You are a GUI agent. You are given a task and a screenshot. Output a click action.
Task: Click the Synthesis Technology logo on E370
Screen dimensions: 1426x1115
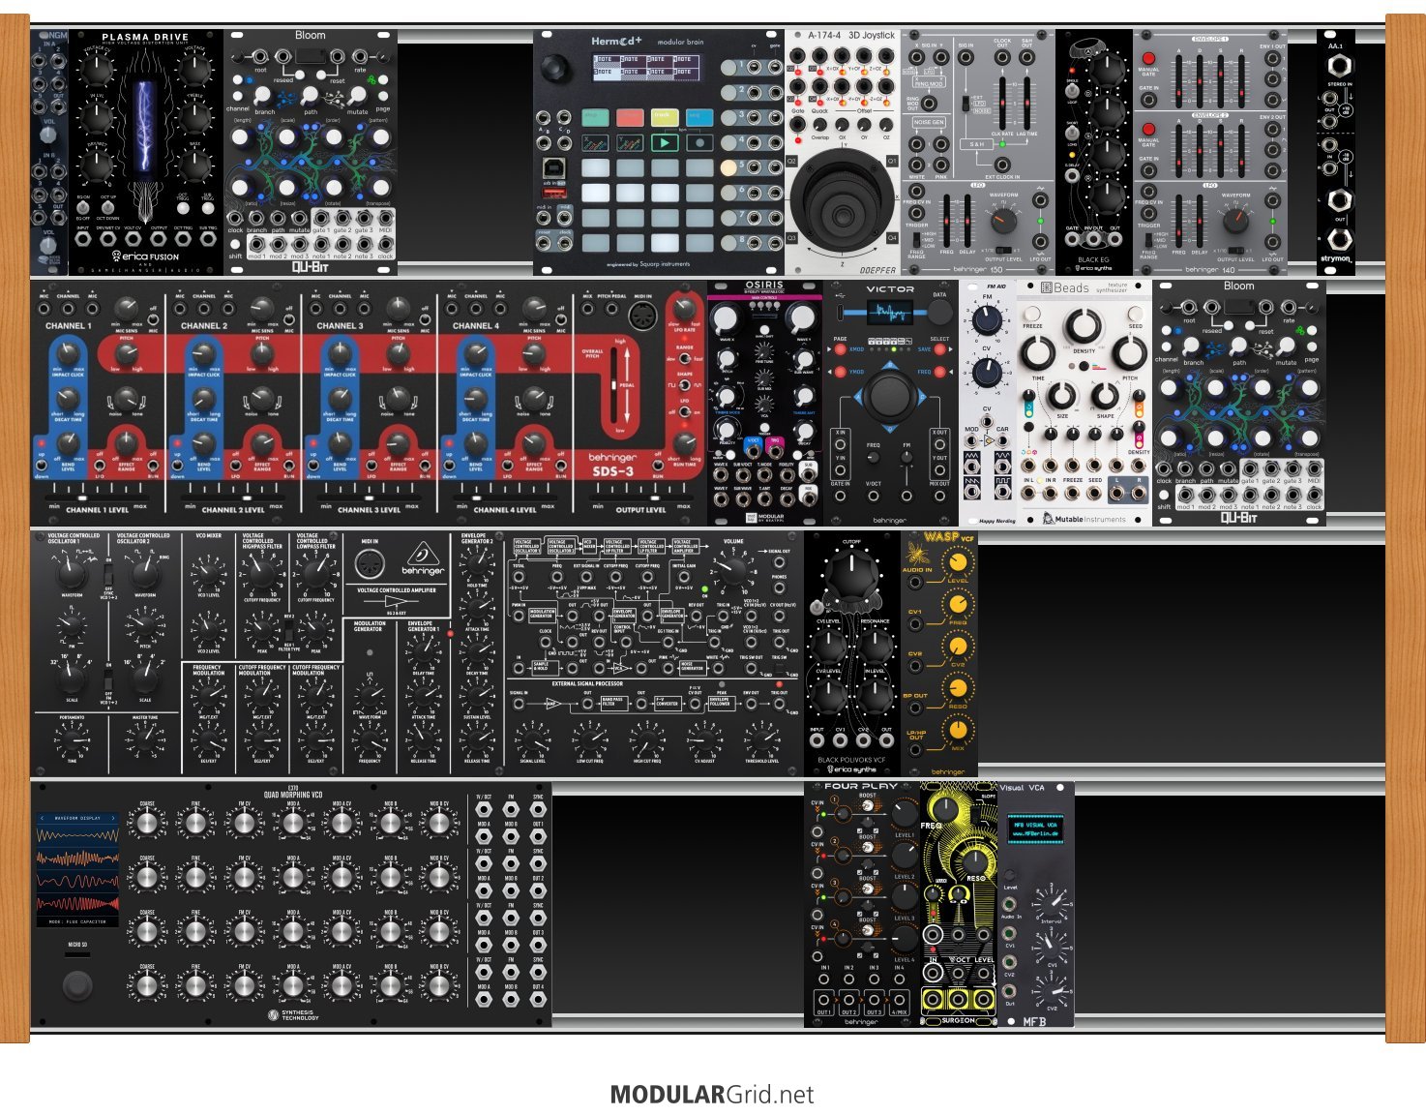click(292, 1014)
